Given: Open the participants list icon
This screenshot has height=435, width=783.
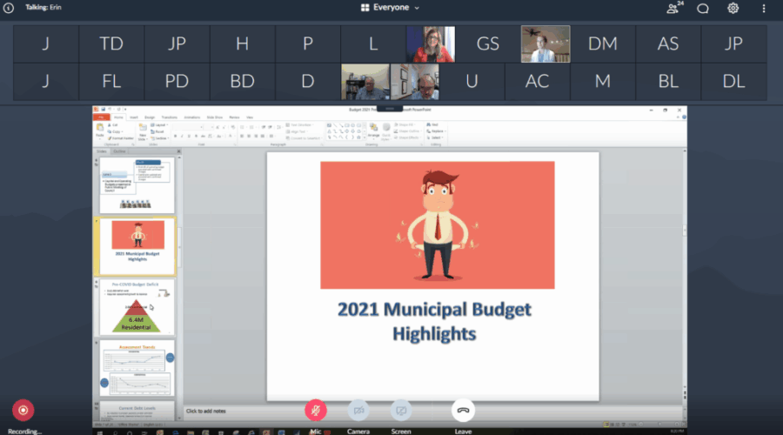Looking at the screenshot, I should (x=673, y=9).
